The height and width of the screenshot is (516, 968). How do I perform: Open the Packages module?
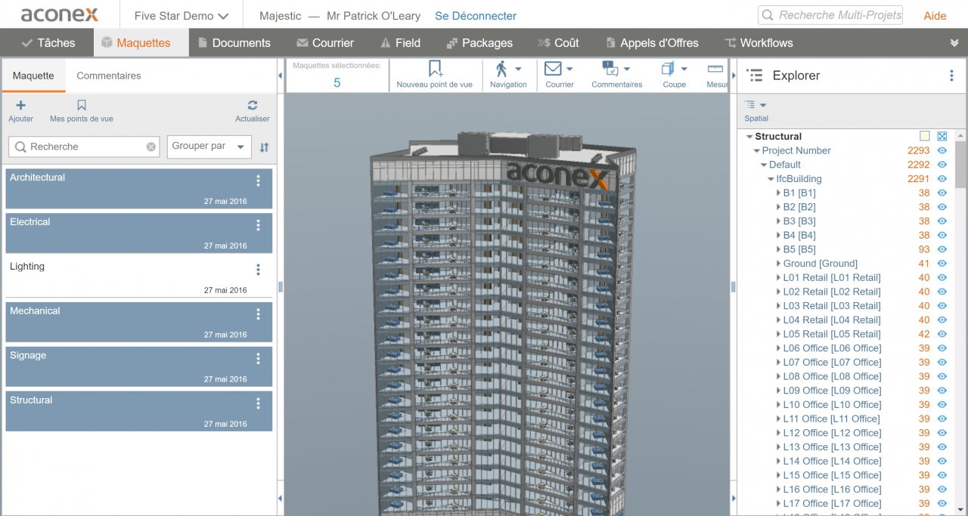coord(479,43)
